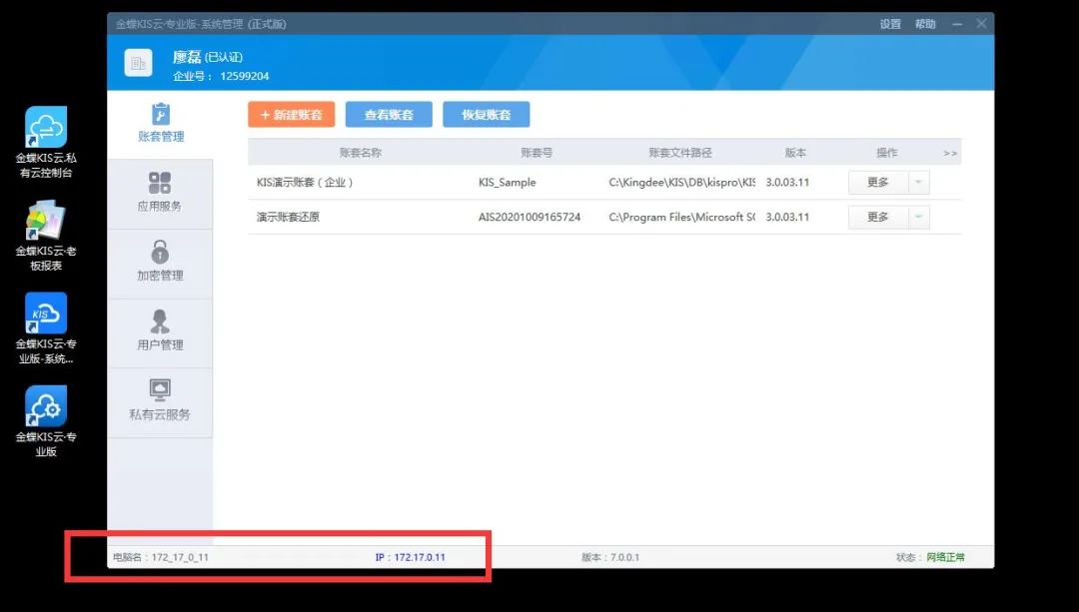Click the AIS20201009165724 account number cell
The height and width of the screenshot is (612, 1079).
pyautogui.click(x=530, y=217)
